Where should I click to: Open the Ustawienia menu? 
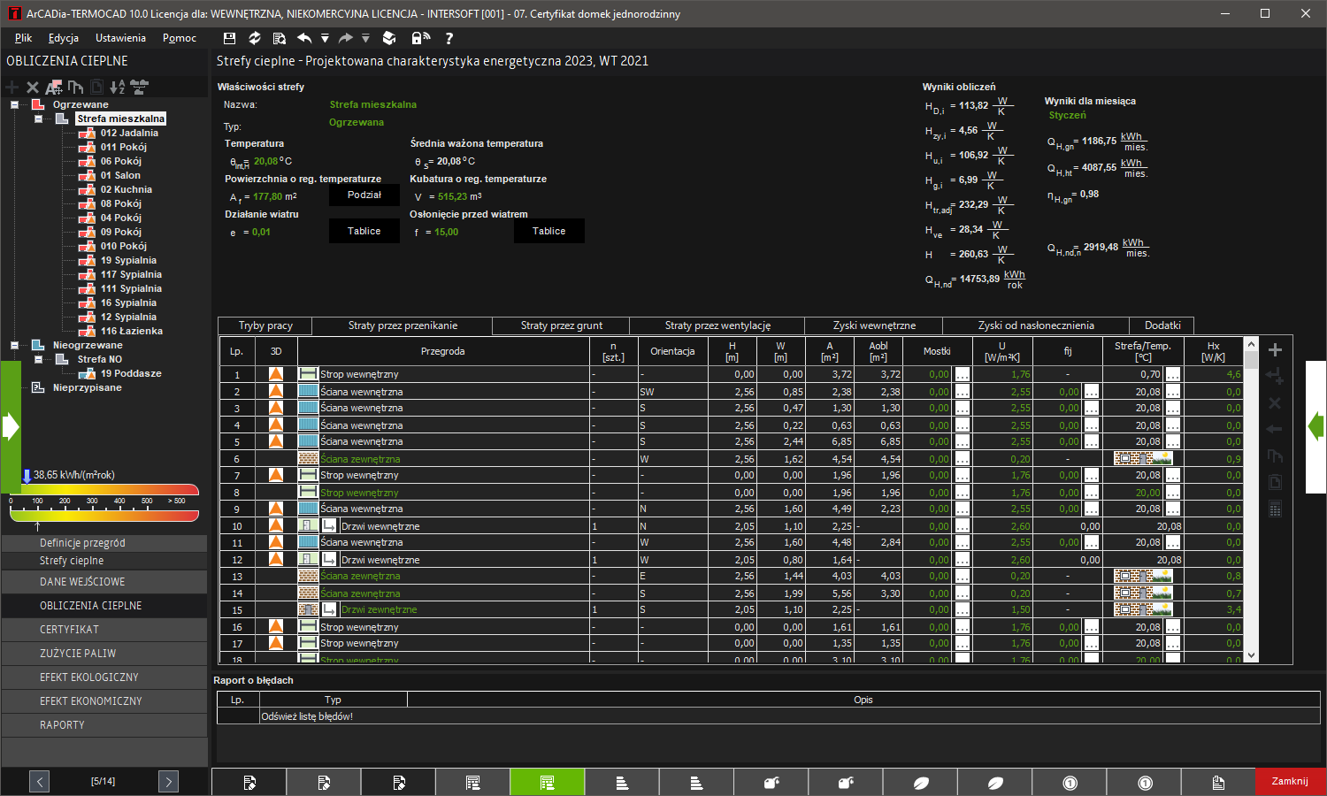coord(120,38)
